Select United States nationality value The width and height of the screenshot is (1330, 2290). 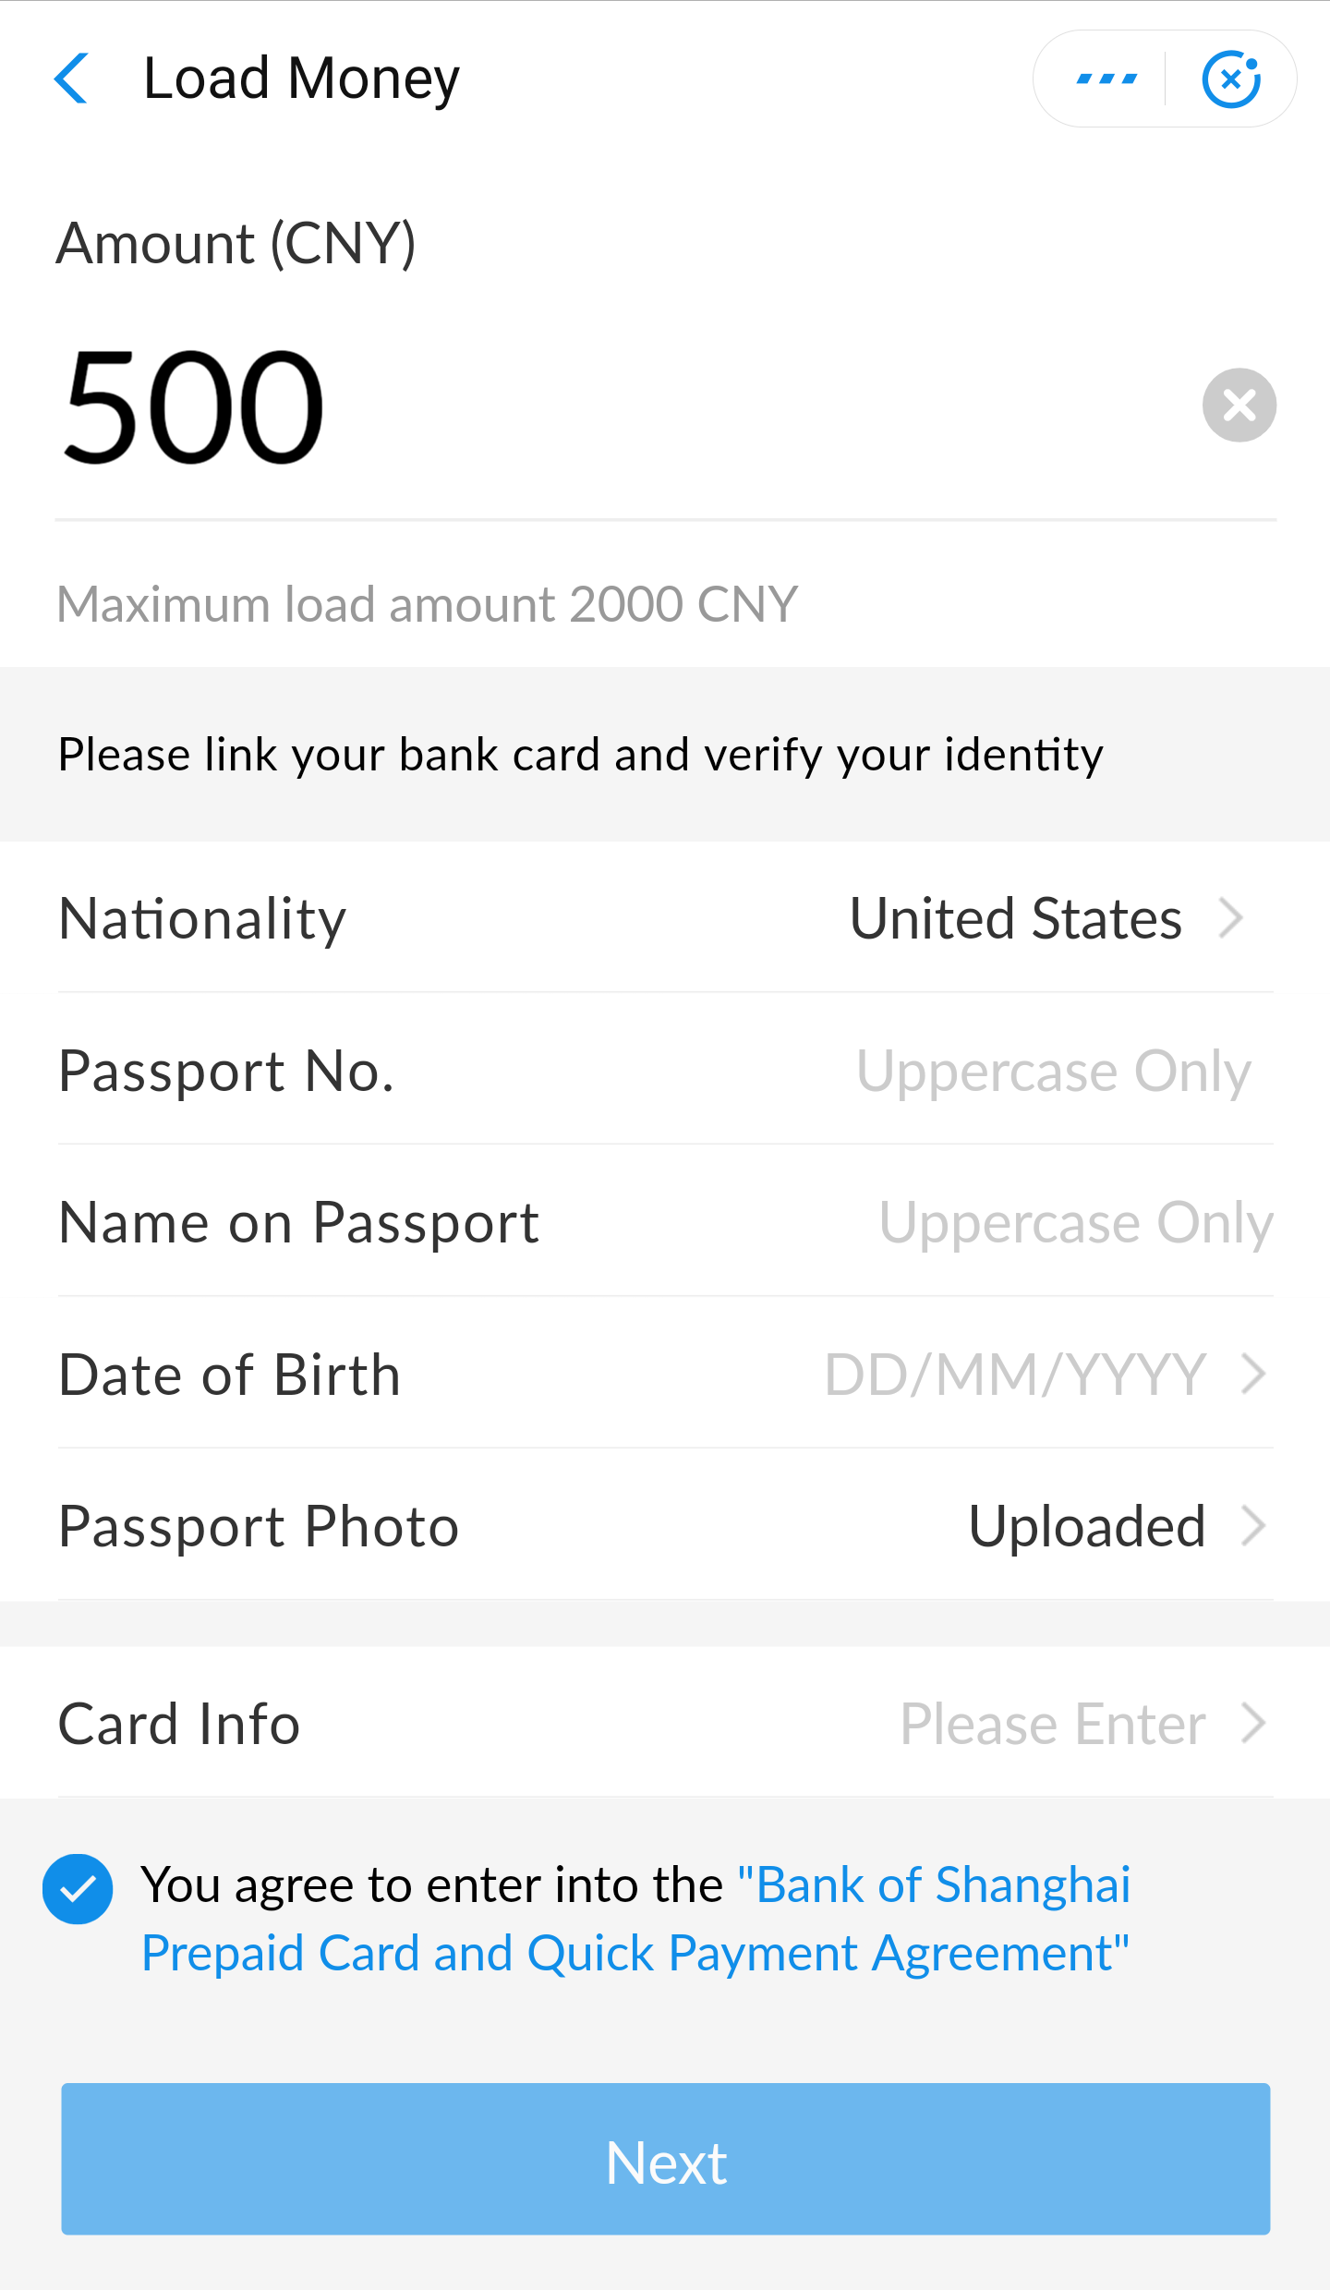[x=1015, y=918]
